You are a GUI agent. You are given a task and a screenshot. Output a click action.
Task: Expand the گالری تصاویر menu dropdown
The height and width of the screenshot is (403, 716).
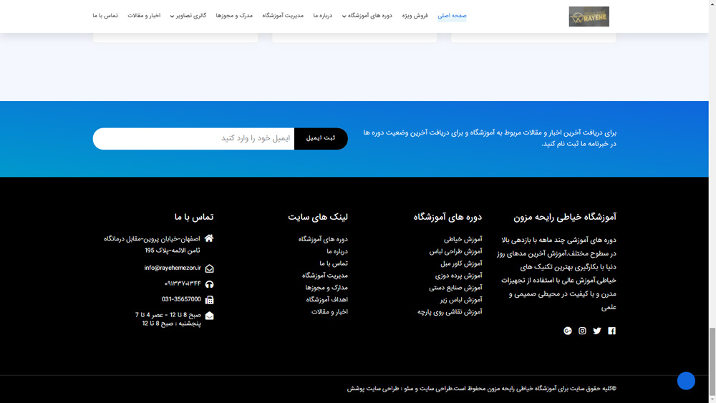click(188, 16)
